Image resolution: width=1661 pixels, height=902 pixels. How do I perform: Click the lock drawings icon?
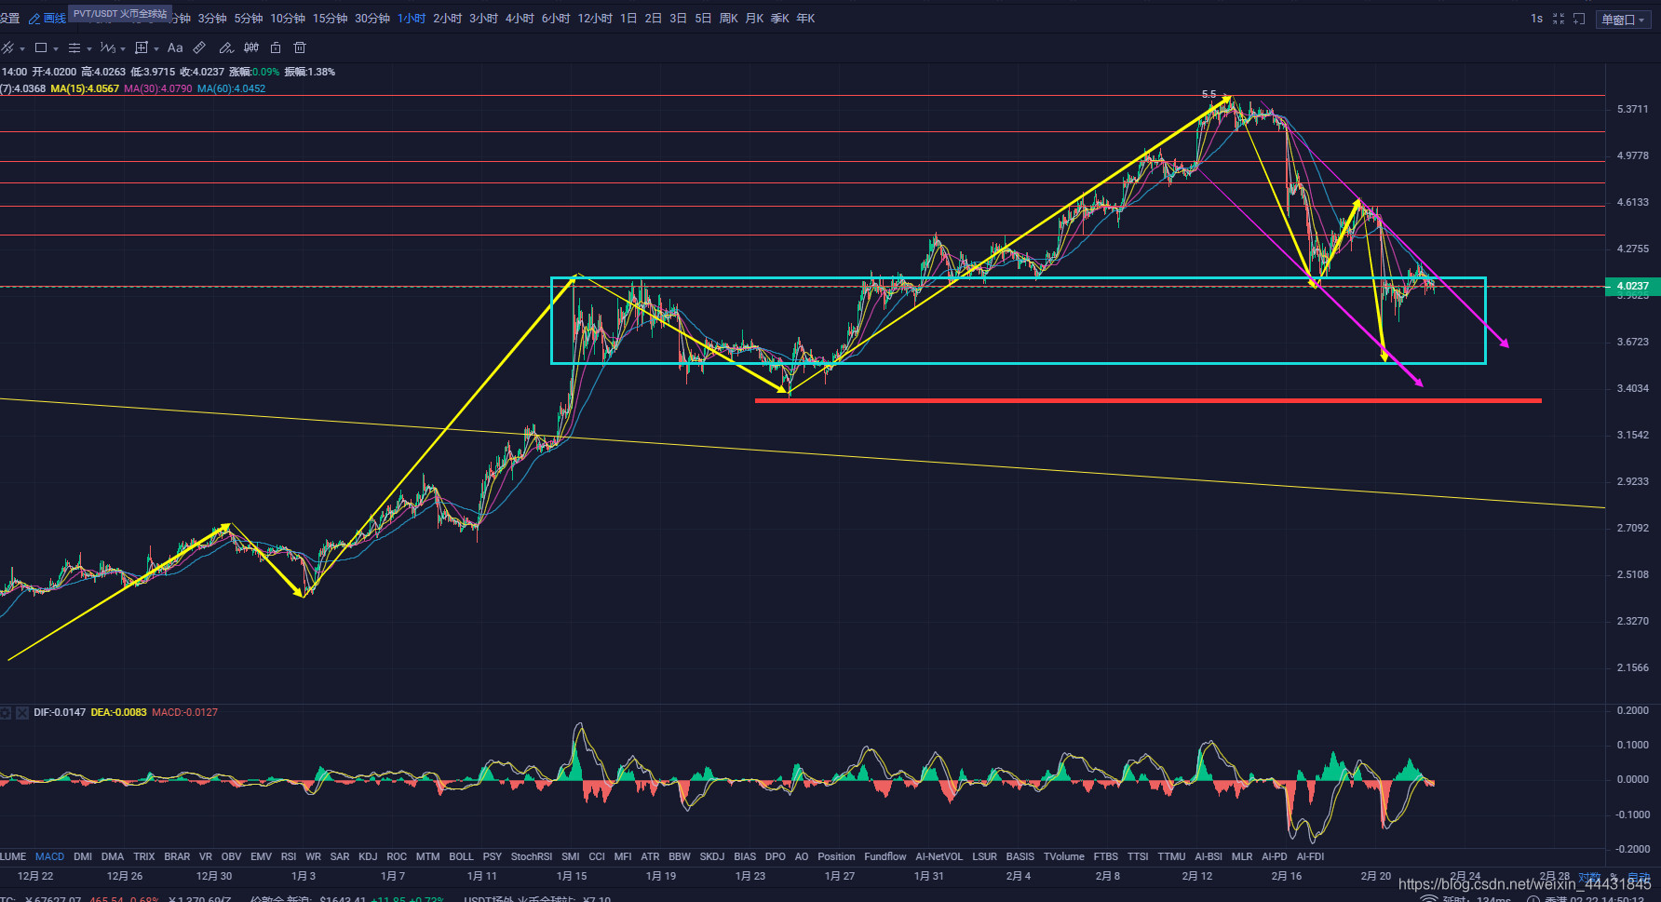click(276, 47)
